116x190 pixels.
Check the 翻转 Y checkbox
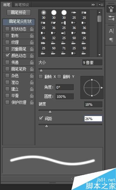coord(59,77)
